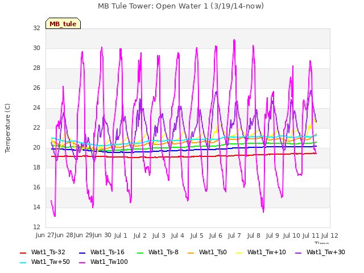
Task: Click the 32 y-axis tick label
Action: point(36,28)
